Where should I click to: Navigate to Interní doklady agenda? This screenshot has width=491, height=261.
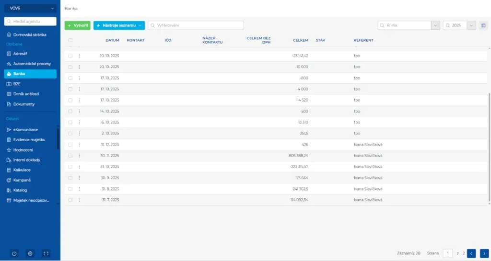[26, 160]
